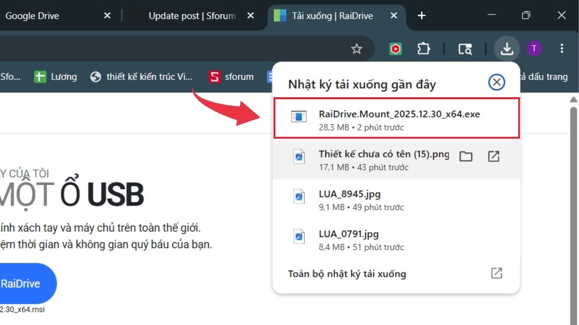
Task: Open the purple T profile avatar
Action: (x=534, y=49)
